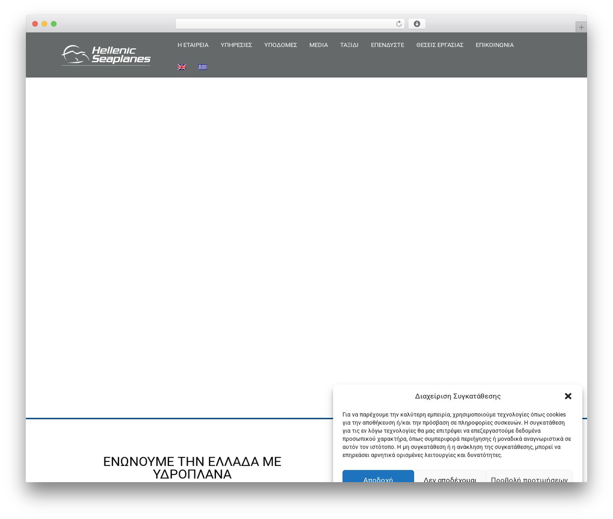This screenshot has width=613, height=519.
Task: Open the Η ΕΤΑΙΡΕΙΑ menu item
Action: coord(193,45)
